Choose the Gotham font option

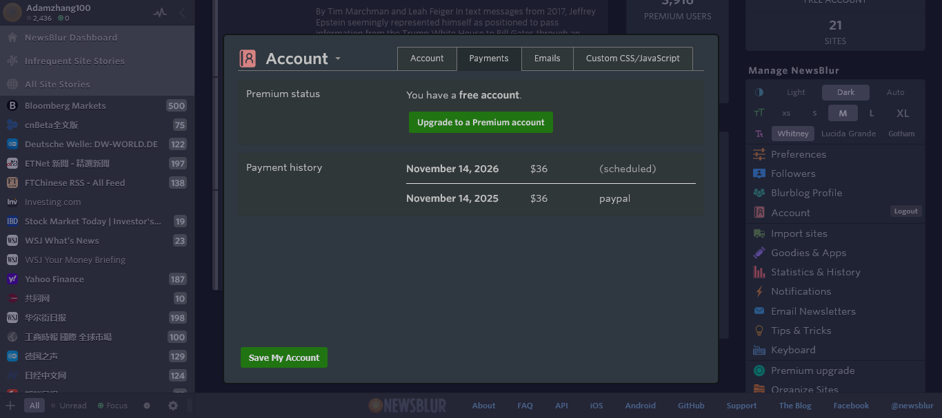pos(901,134)
